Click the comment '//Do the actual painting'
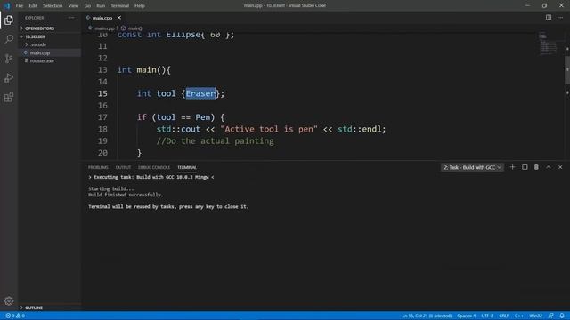The image size is (570, 320). [x=216, y=140]
